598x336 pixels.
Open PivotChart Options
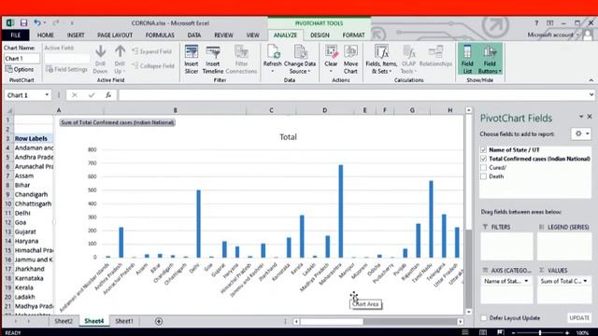tap(20, 69)
